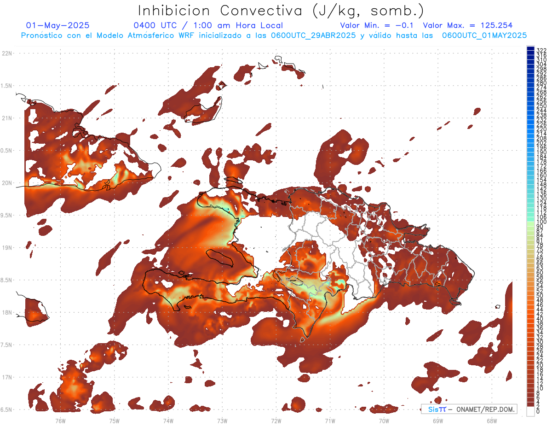The height and width of the screenshot is (427, 552).
Task: Click the '8.5N' latitude label
Action: point(6,280)
